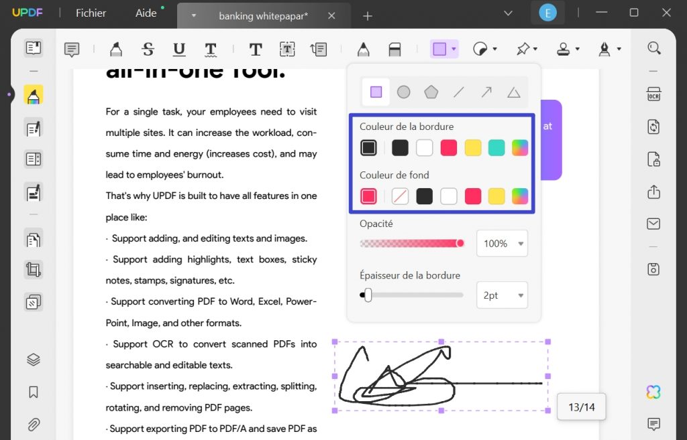This screenshot has height=440, width=687.
Task: Select the Strikethrough tool
Action: click(x=148, y=50)
